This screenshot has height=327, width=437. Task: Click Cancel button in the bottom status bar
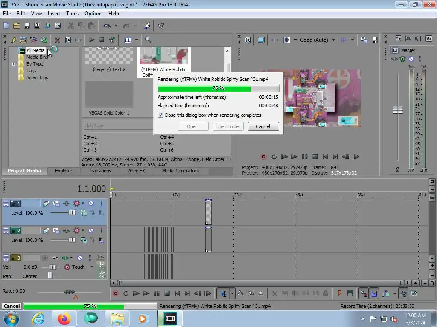tap(12, 306)
